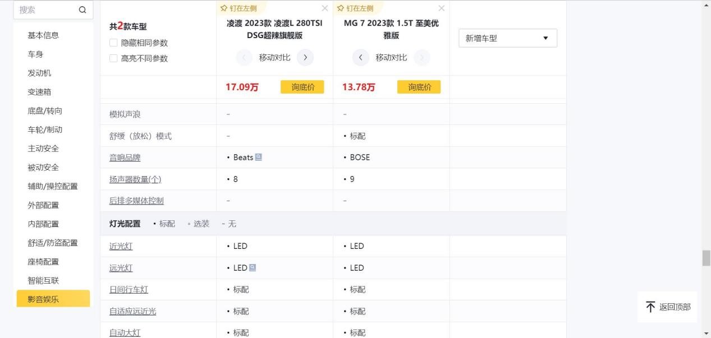The height and width of the screenshot is (338, 711).
Task: Type in the 搜索 input field
Action: [x=45, y=10]
